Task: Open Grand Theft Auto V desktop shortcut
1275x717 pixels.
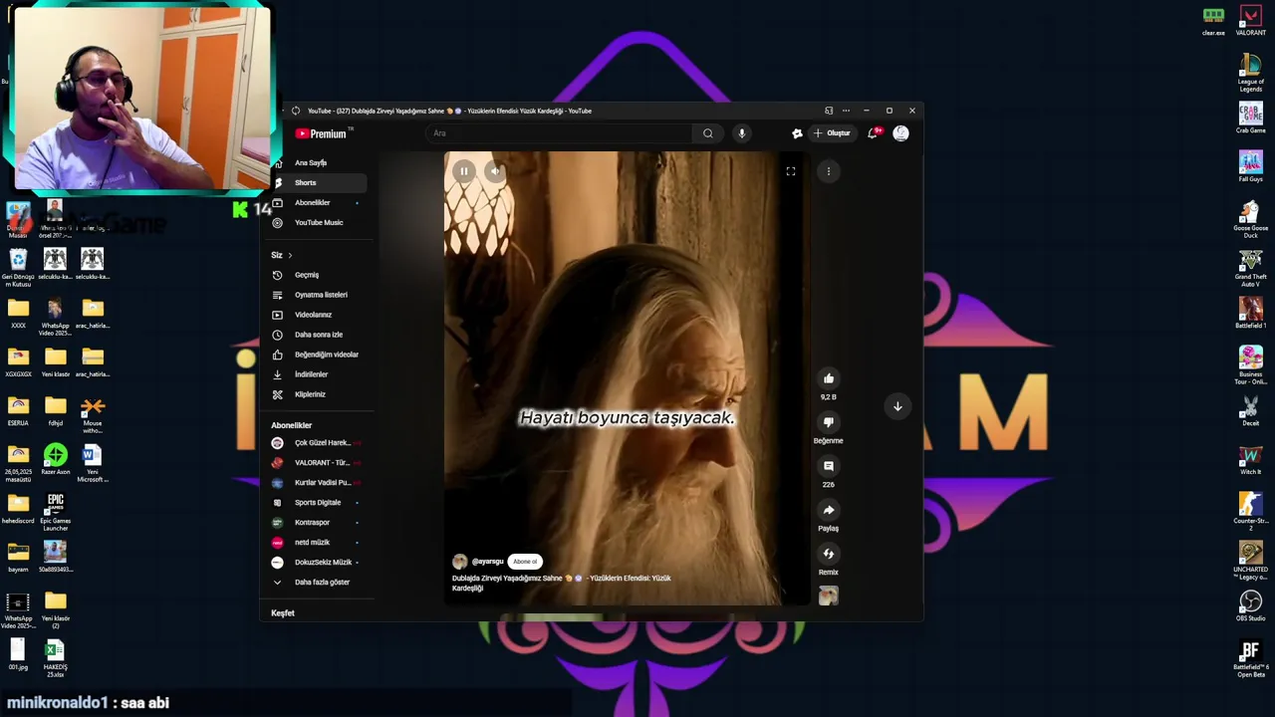Action: click(x=1250, y=268)
